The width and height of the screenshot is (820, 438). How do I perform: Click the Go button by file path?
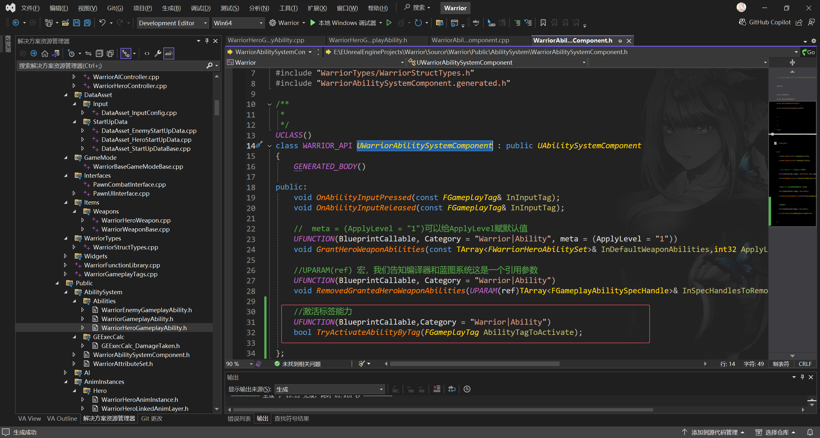point(808,52)
